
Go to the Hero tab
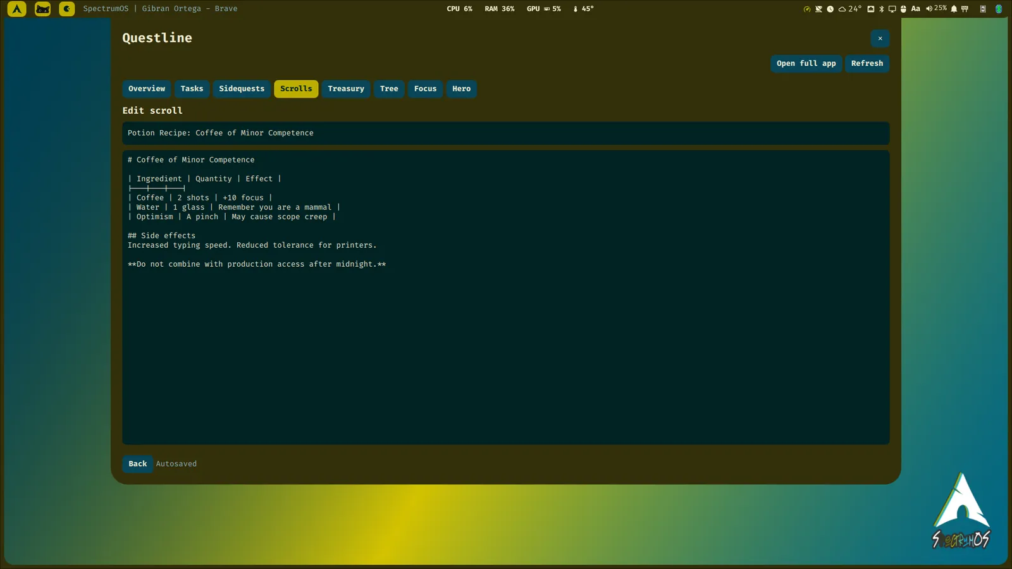pos(461,89)
